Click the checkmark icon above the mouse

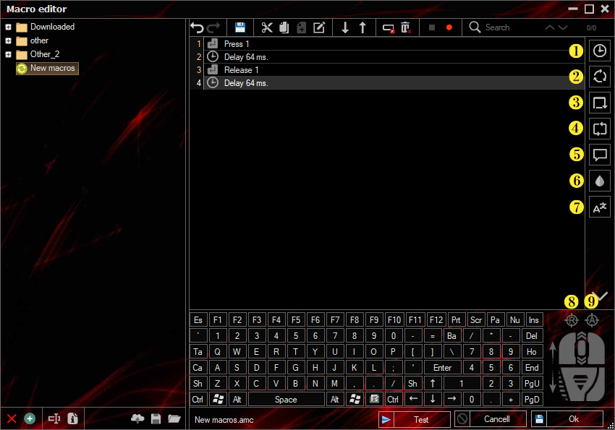[x=601, y=296]
